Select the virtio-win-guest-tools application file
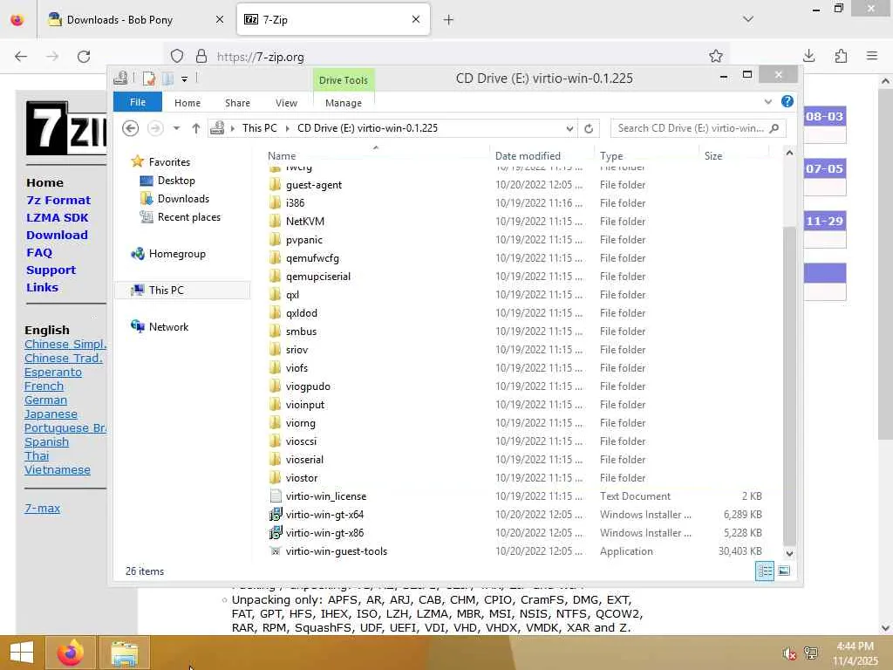The image size is (893, 670). (x=336, y=551)
